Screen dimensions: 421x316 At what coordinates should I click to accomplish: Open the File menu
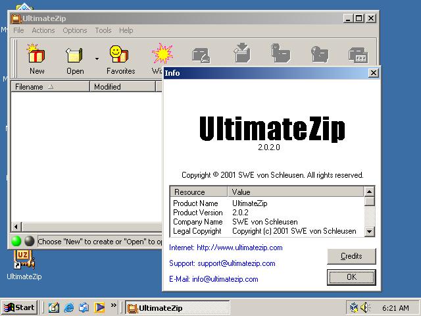(x=18, y=30)
